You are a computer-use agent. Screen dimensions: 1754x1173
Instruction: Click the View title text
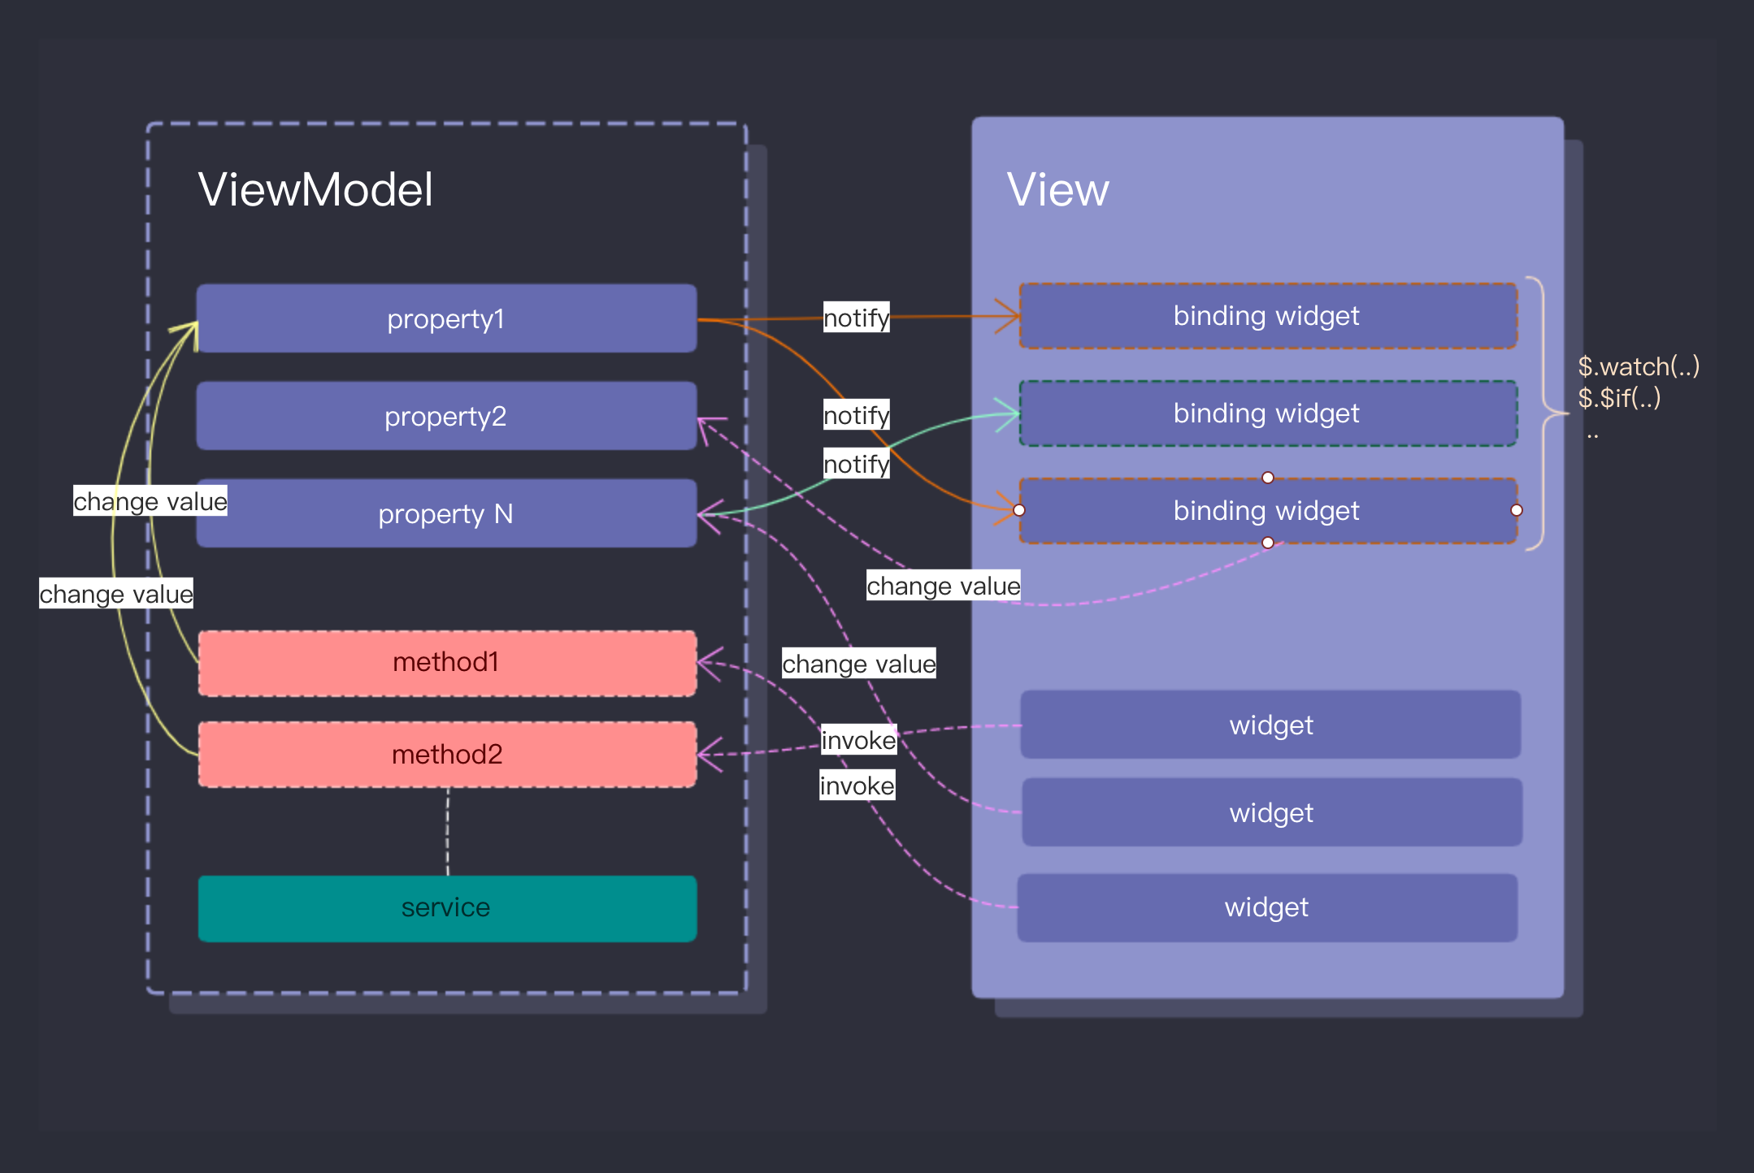[x=1057, y=189]
